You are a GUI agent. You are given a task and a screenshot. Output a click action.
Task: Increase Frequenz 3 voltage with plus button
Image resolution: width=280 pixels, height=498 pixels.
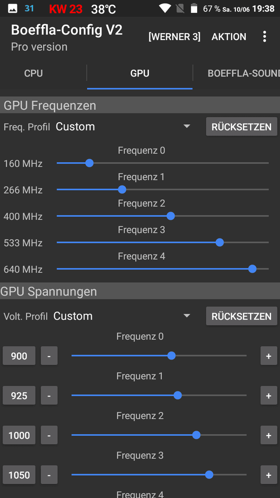(x=268, y=475)
